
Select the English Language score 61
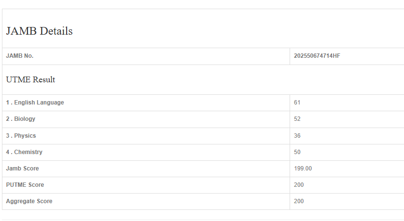[297, 103]
